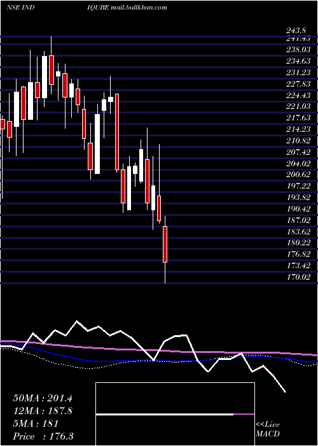Screen dimensions: 318x446
Task: Click the IQUBE mail.bullkhan.com header text
Action: point(127,8)
